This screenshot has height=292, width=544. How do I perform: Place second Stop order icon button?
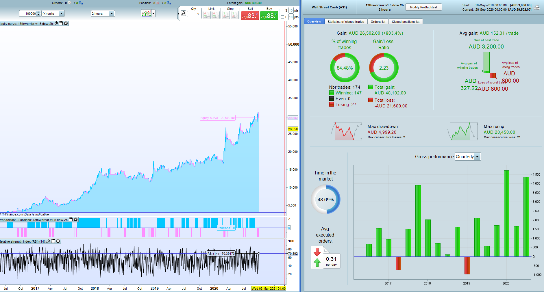(235, 15)
